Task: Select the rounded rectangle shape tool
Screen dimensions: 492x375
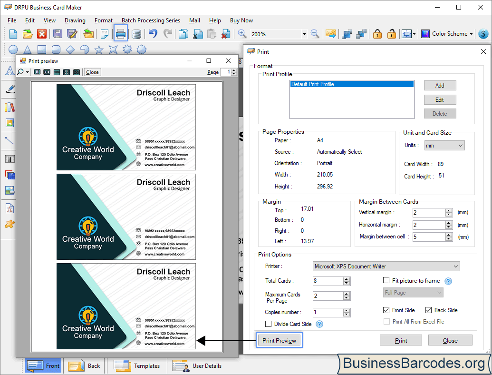Action: pyautogui.click(x=56, y=49)
